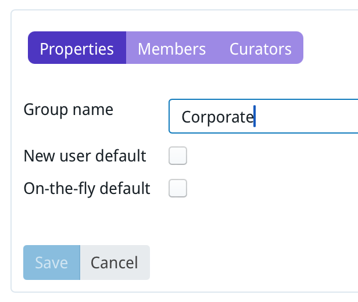The image size is (358, 302).
Task: Switch to the Members tab
Action: (171, 48)
